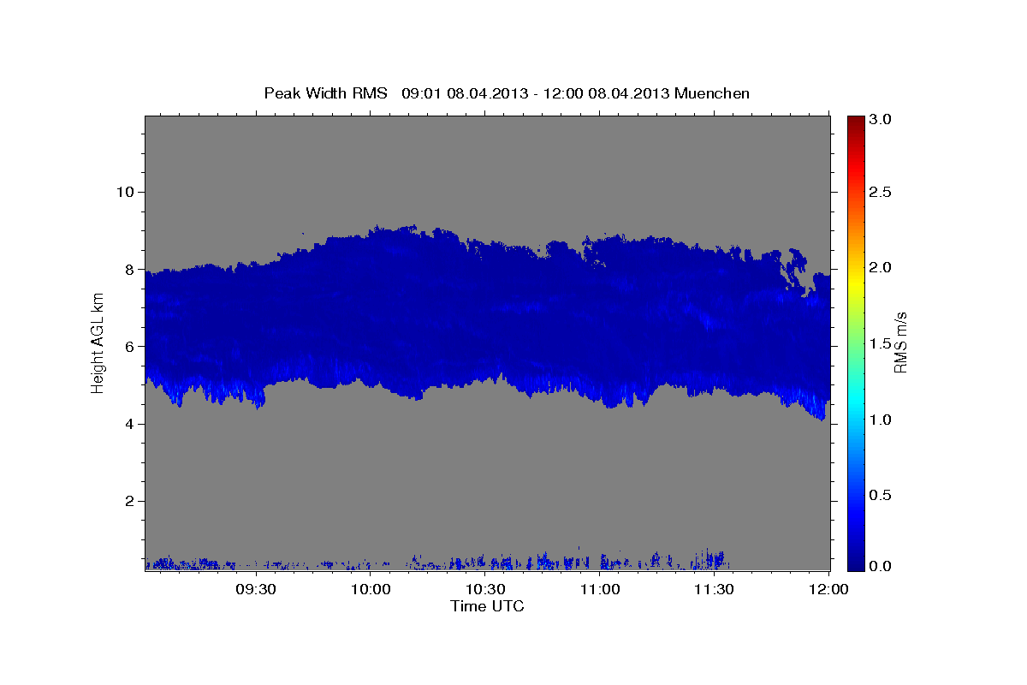The image size is (1027, 685).
Task: Click the height tick label 2
Action: click(128, 501)
